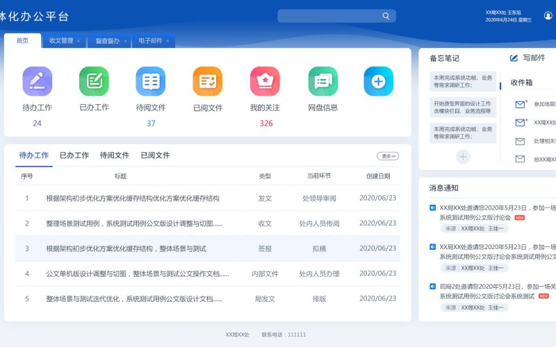Select the 已阅文件 list tab
The width and height of the screenshot is (556, 347).
[x=155, y=155]
